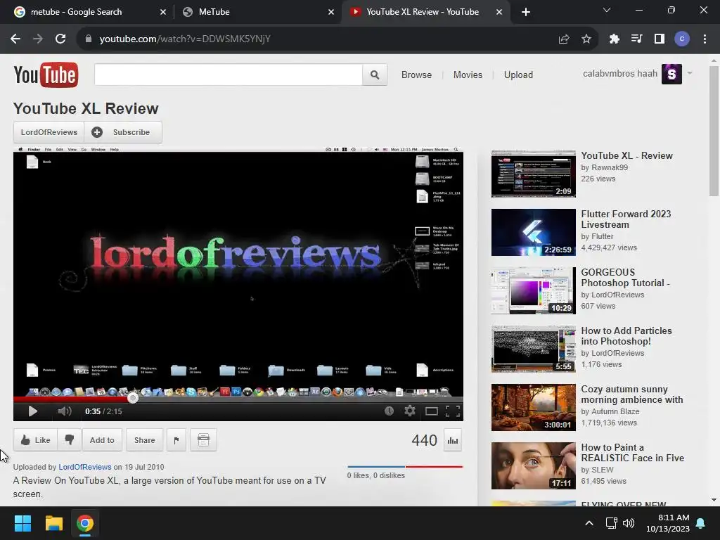Dislike the video with thumbs down
The height and width of the screenshot is (540, 720).
coord(70,440)
